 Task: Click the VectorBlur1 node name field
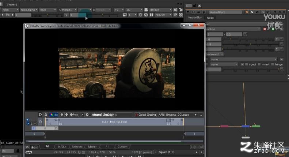coord(225,12)
